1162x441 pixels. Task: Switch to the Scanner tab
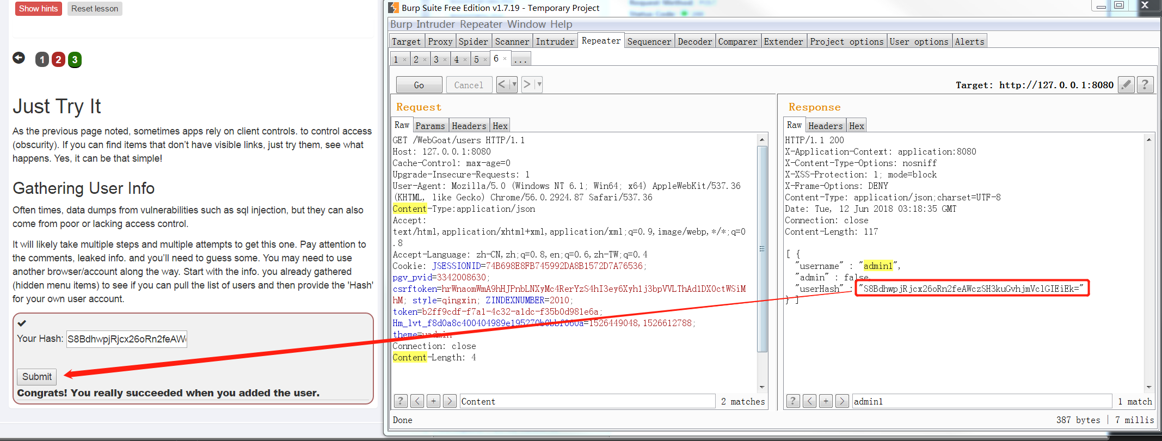pyautogui.click(x=512, y=41)
